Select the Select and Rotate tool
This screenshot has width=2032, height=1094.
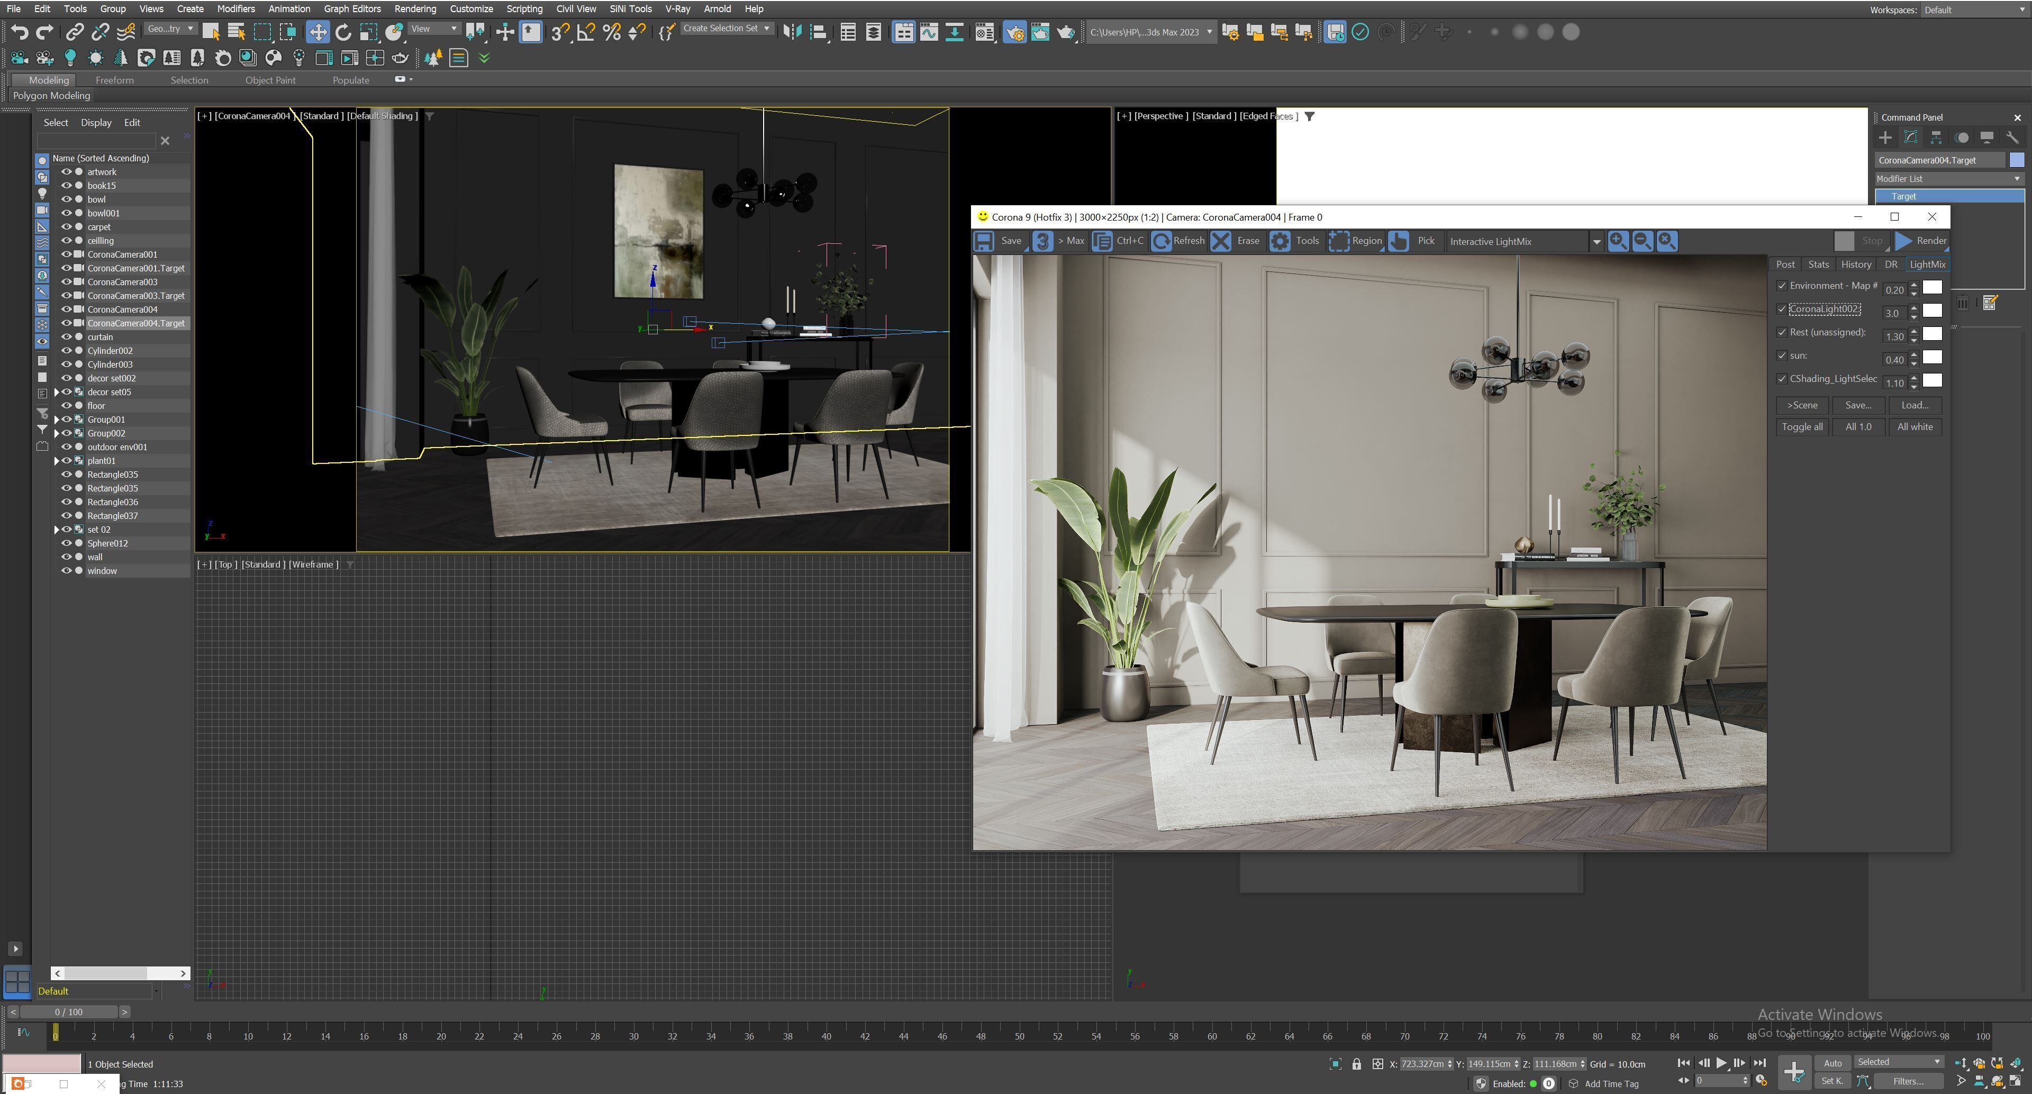343,32
